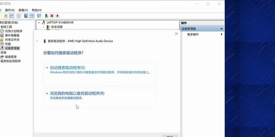
Task: Click the blue question mark help icon
Action: coord(26,16)
